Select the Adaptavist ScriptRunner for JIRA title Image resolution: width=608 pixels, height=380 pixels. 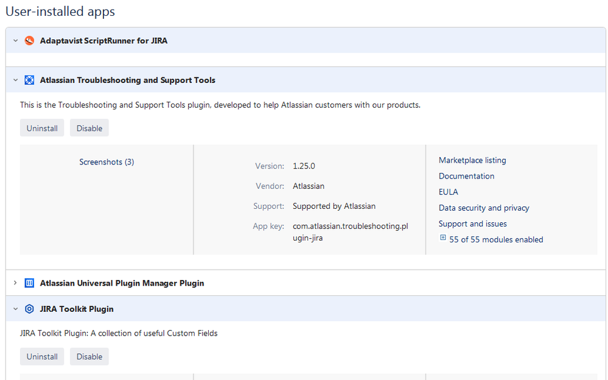point(103,41)
